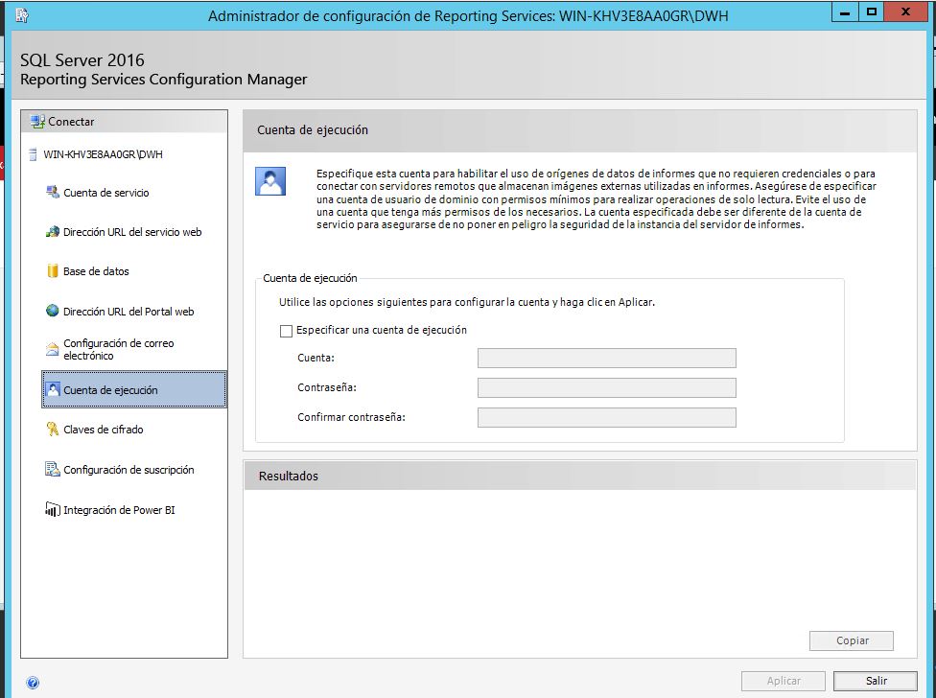
Task: Click the Integración de Power BI icon
Action: [53, 510]
